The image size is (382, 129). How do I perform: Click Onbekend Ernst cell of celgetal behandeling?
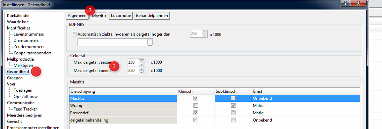coord(306,120)
